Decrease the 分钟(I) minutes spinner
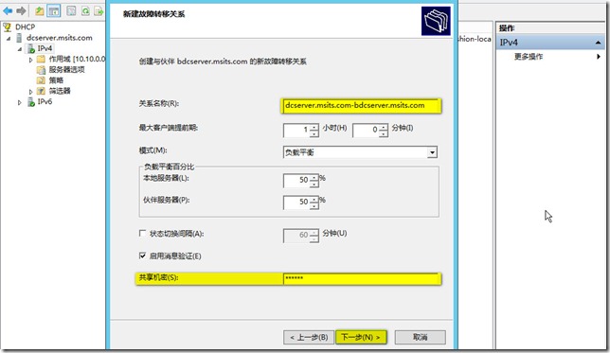 (x=384, y=133)
